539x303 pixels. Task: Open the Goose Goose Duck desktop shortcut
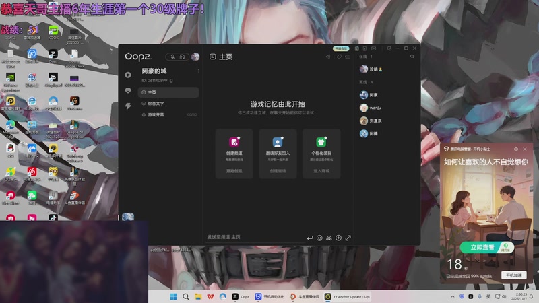[x=74, y=59]
